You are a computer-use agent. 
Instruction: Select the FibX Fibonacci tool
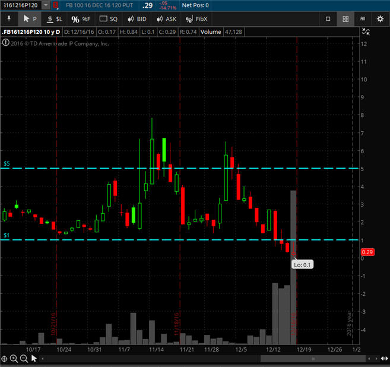(197, 19)
